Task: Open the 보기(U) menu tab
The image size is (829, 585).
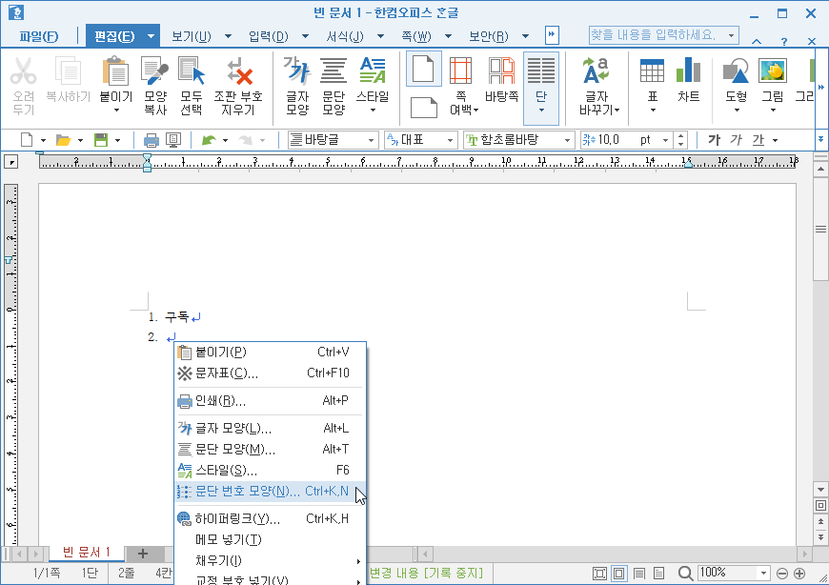Action: click(x=192, y=36)
